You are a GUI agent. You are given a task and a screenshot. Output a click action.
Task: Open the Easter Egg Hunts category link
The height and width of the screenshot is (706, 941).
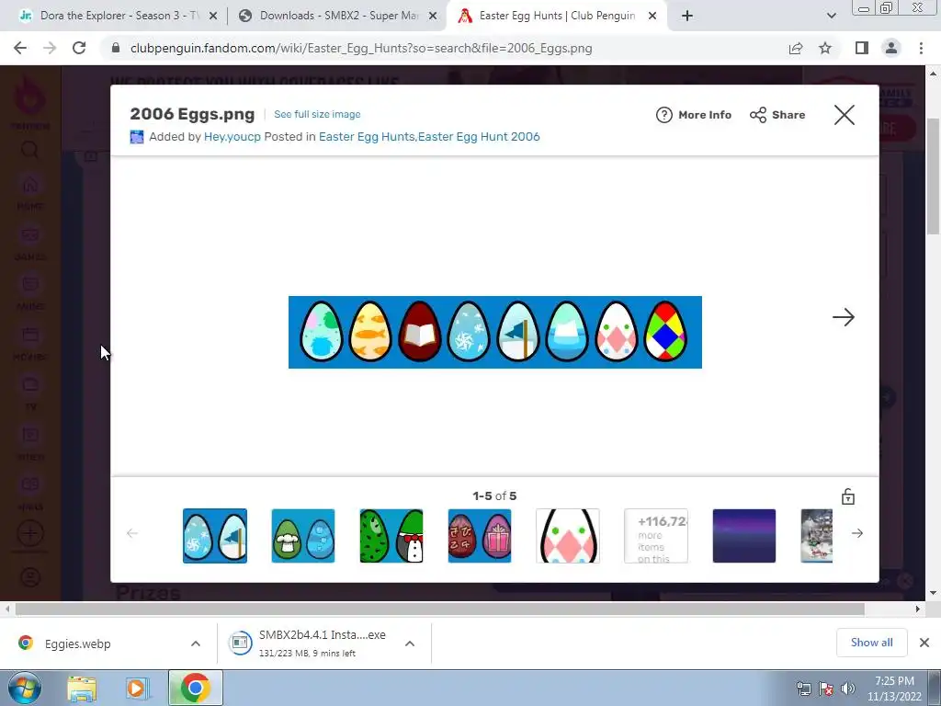tap(366, 136)
